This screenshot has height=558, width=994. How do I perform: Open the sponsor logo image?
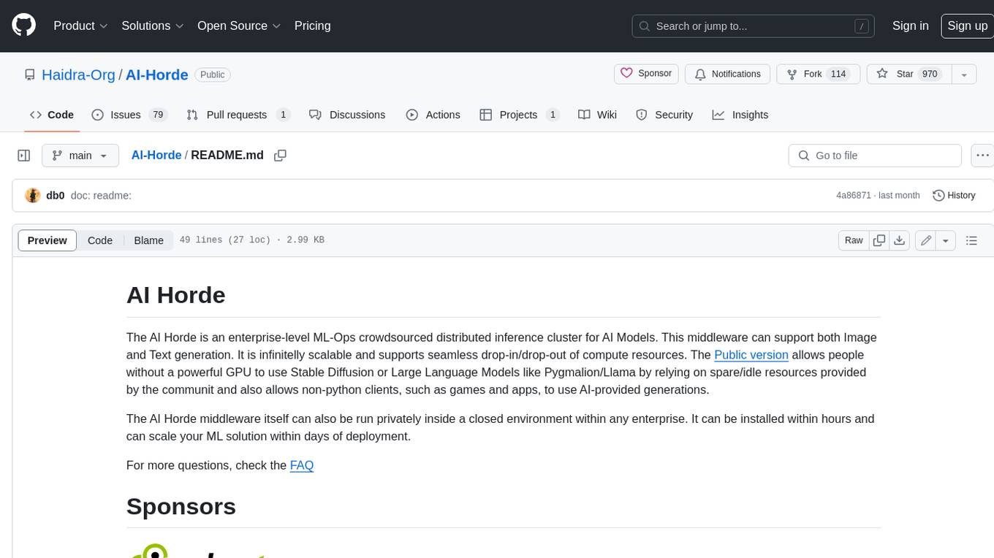(x=196, y=550)
